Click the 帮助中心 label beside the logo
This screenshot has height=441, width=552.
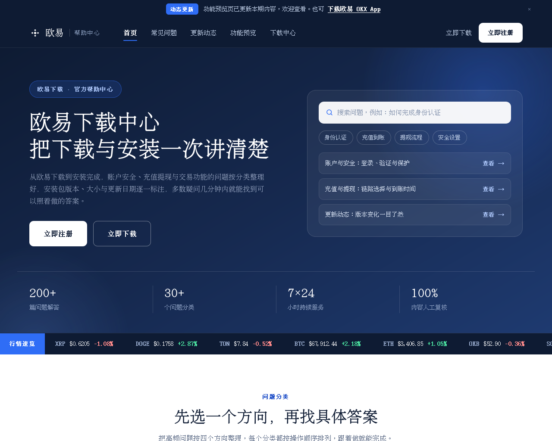click(87, 33)
